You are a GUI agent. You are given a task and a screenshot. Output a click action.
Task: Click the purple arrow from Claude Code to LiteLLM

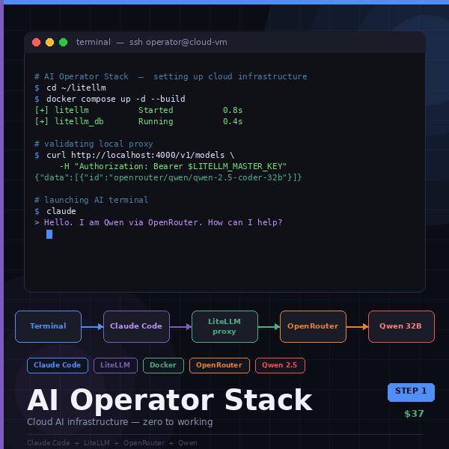tap(180, 327)
